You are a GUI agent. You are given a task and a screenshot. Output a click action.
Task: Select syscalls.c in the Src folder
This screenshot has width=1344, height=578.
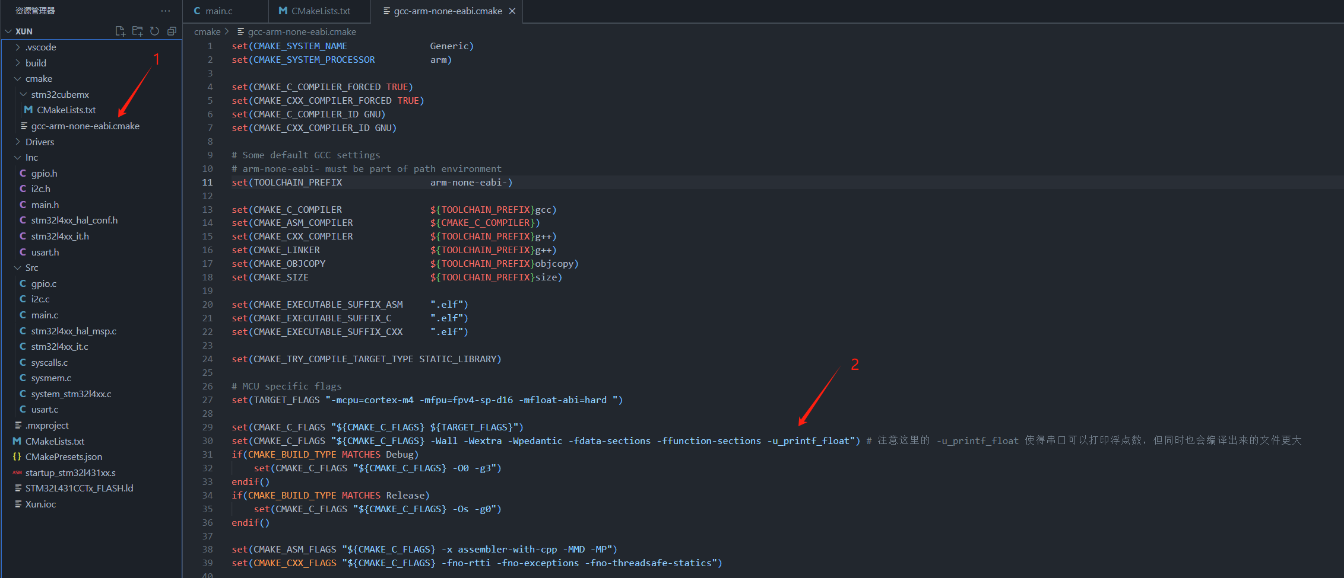pos(50,362)
